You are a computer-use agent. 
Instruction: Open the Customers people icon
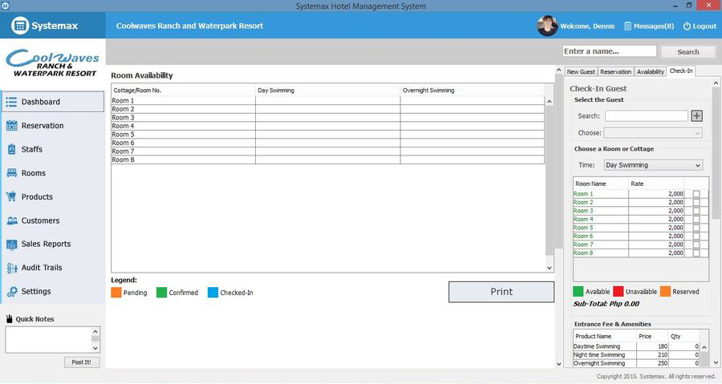(11, 220)
